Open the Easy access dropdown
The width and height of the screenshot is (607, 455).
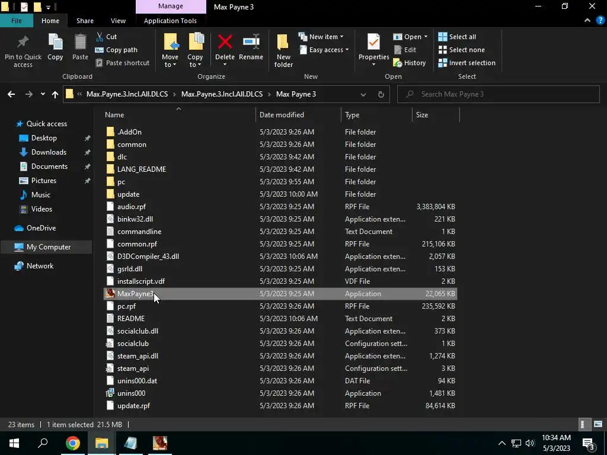point(324,50)
